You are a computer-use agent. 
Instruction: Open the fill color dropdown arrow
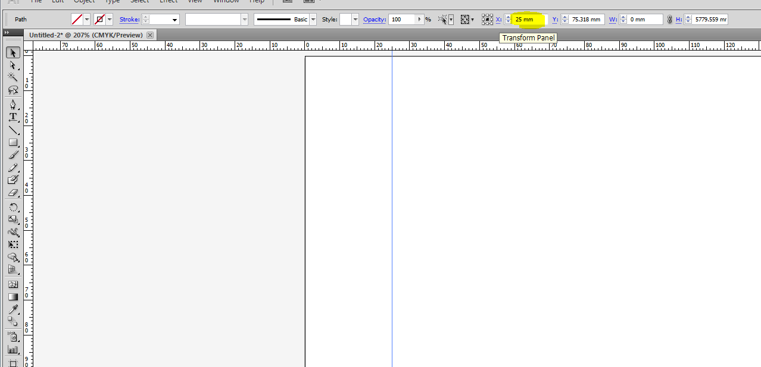(x=87, y=20)
